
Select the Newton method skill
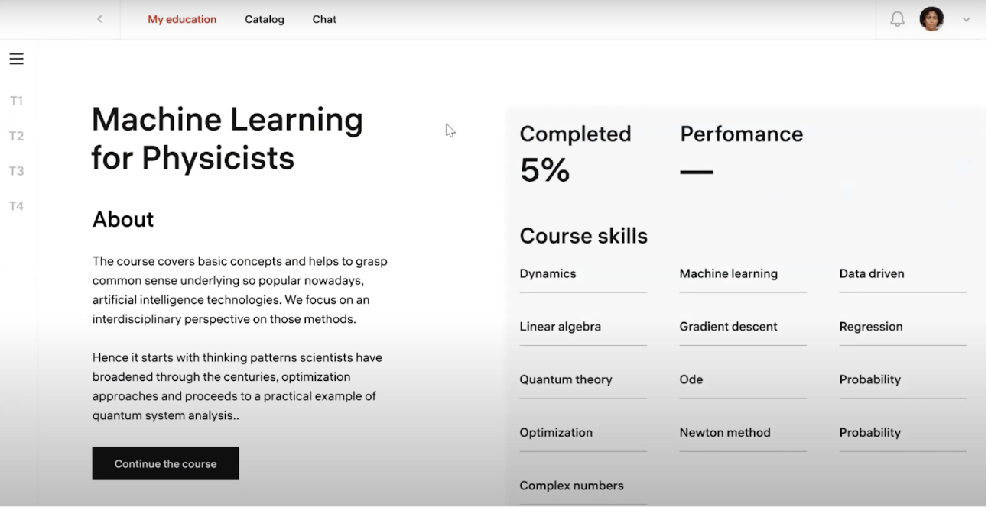pos(725,432)
